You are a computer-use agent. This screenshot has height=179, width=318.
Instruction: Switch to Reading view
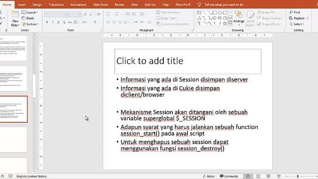(x=268, y=177)
